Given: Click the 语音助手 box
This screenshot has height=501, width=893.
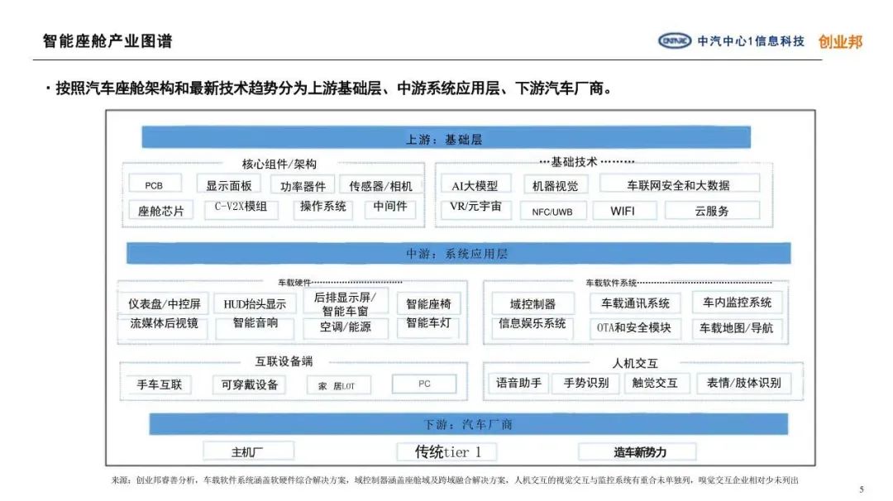Looking at the screenshot, I should 518,383.
